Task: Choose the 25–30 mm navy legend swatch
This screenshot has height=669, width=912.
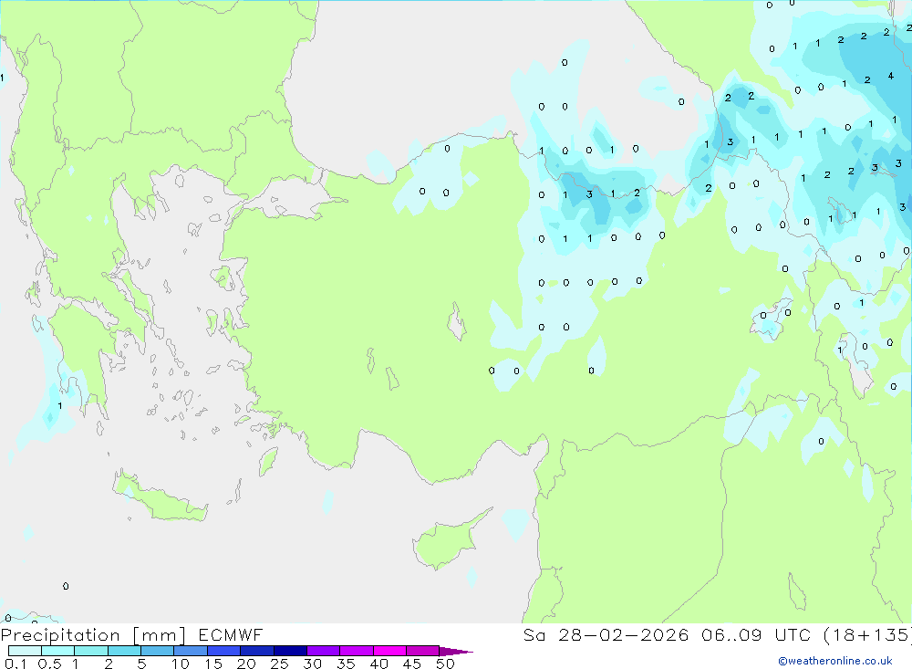Action: [290, 651]
